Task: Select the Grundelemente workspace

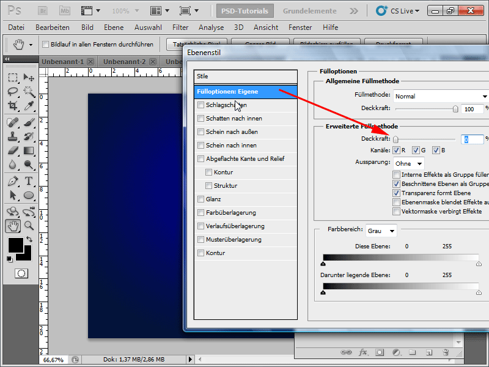Action: (309, 11)
